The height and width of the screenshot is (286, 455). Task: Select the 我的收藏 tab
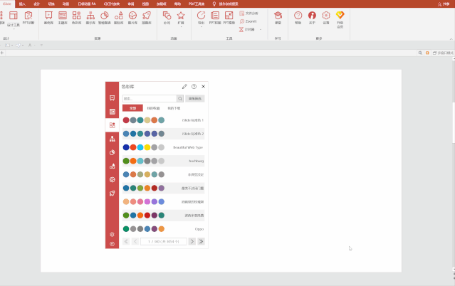[x=153, y=108]
